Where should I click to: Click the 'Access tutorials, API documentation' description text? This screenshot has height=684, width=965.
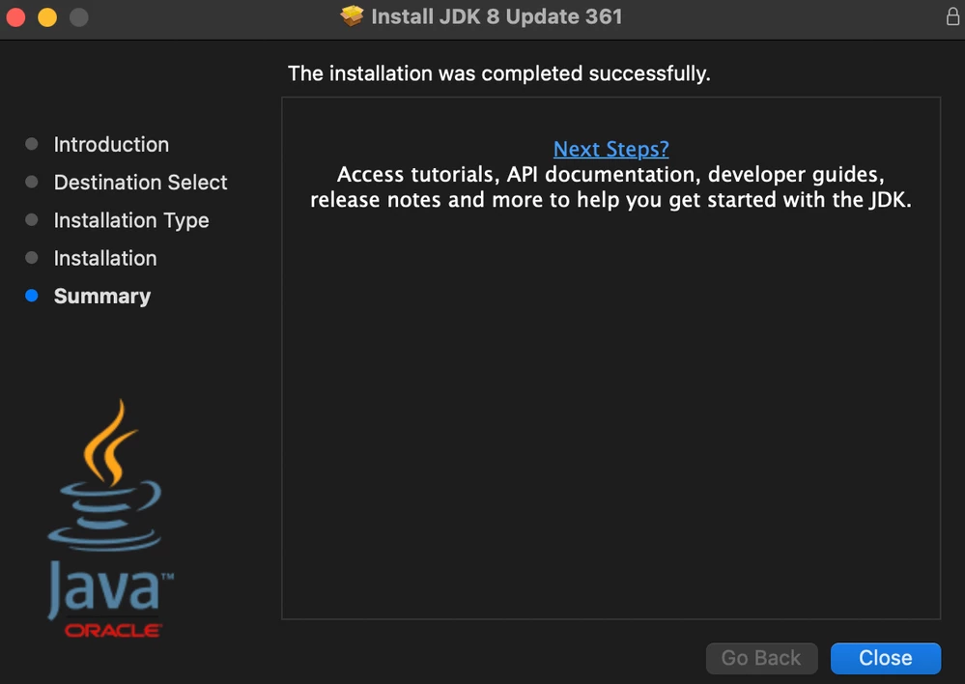pyautogui.click(x=610, y=187)
